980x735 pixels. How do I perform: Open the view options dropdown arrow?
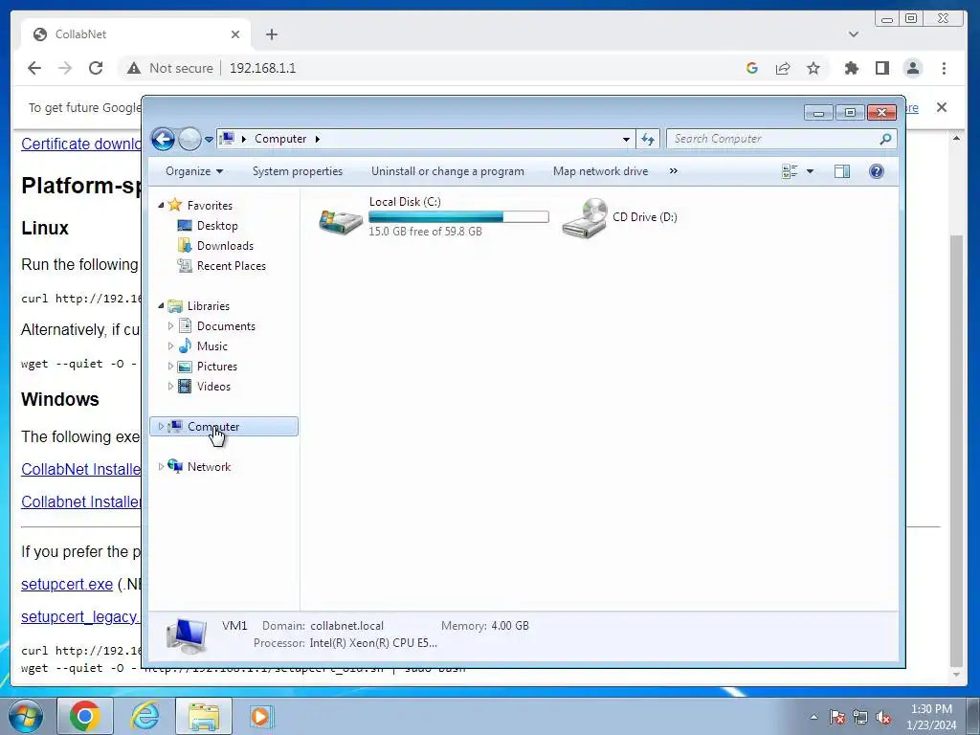(x=810, y=171)
